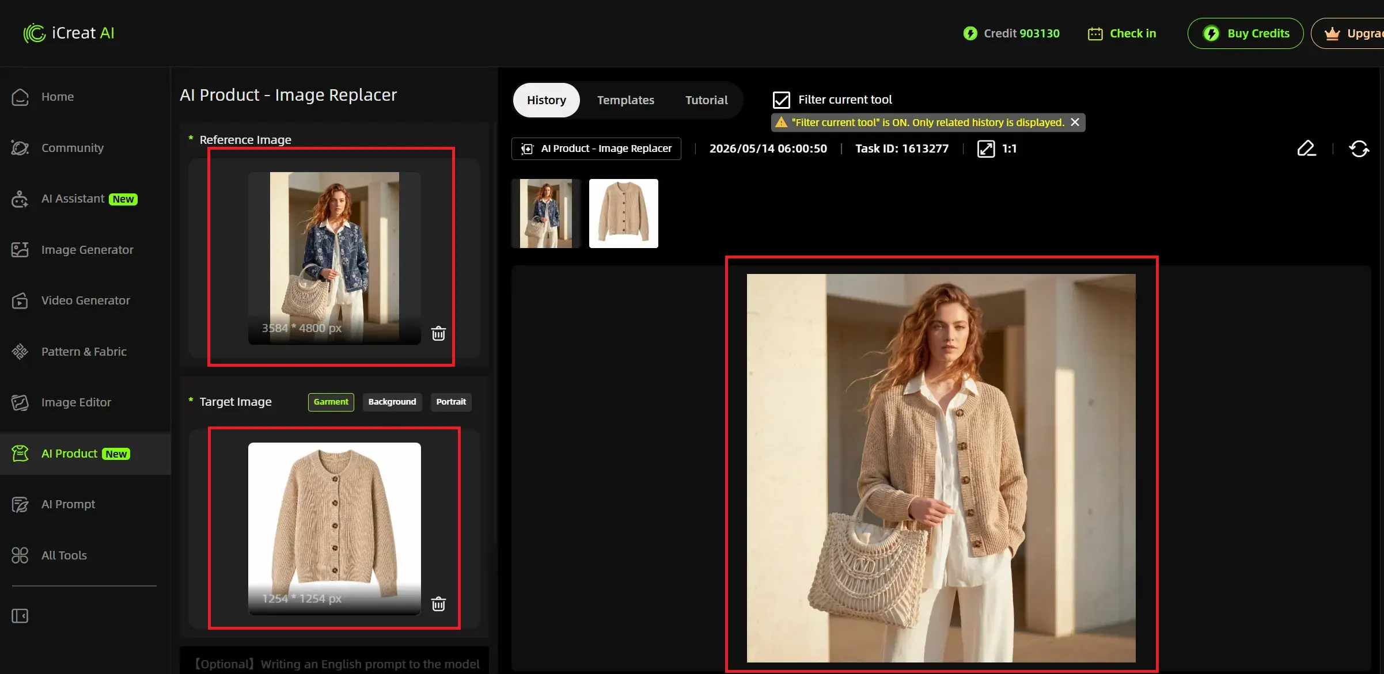
Task: Click the 2026/05/14 06:00:50 timestamp
Action: tap(768, 148)
